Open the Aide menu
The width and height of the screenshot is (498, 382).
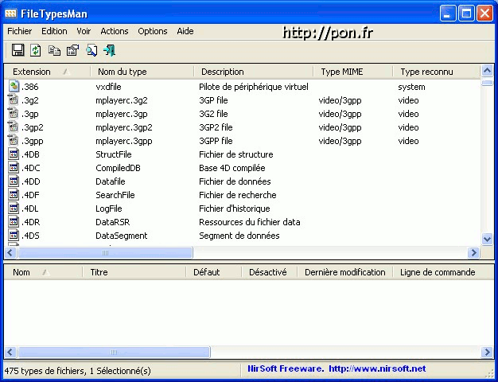click(x=185, y=31)
